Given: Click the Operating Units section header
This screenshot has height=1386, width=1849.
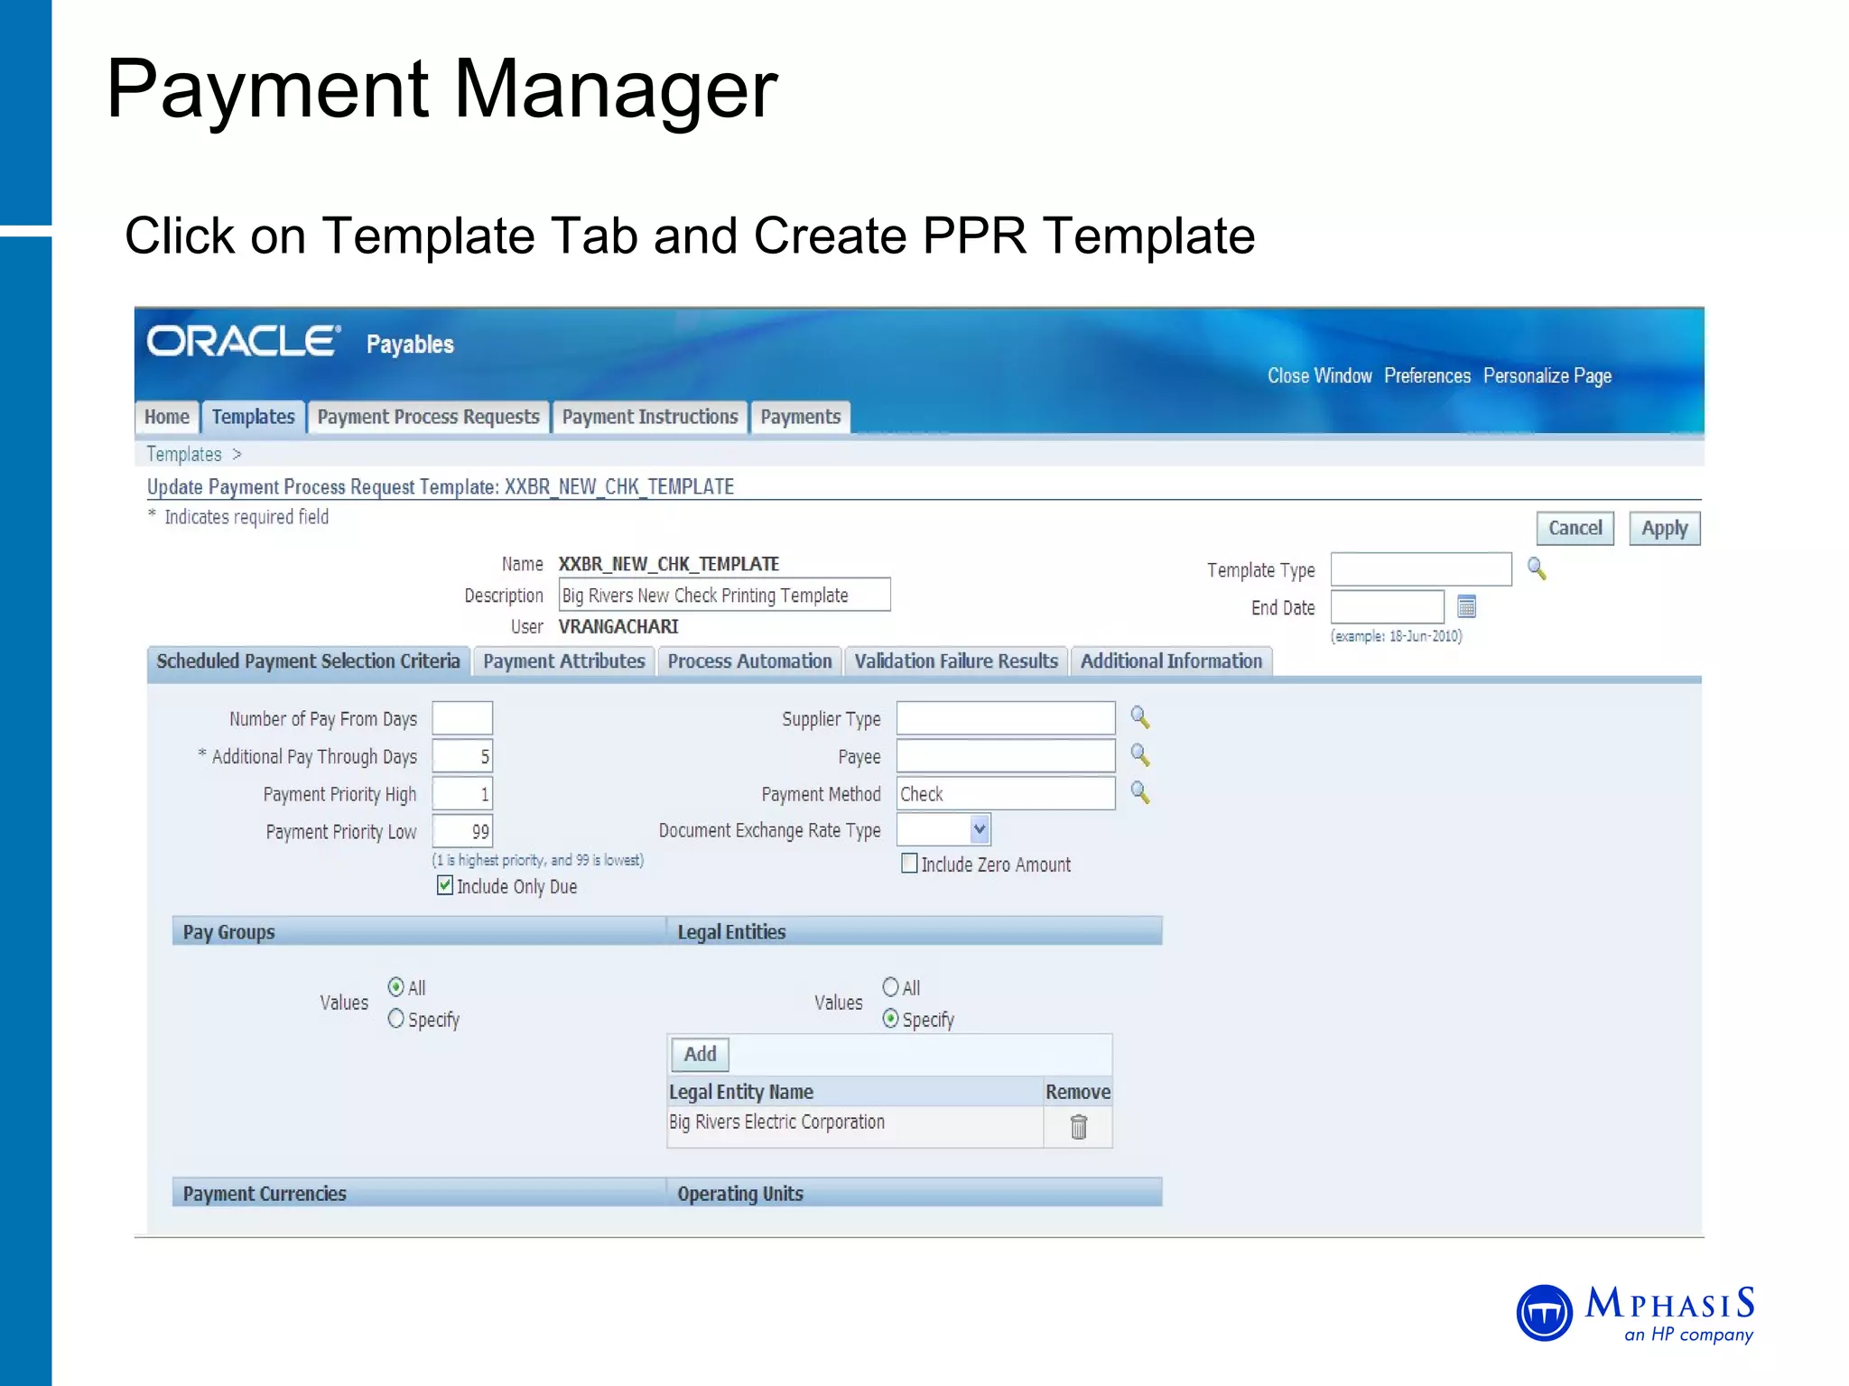Looking at the screenshot, I should point(915,1193).
